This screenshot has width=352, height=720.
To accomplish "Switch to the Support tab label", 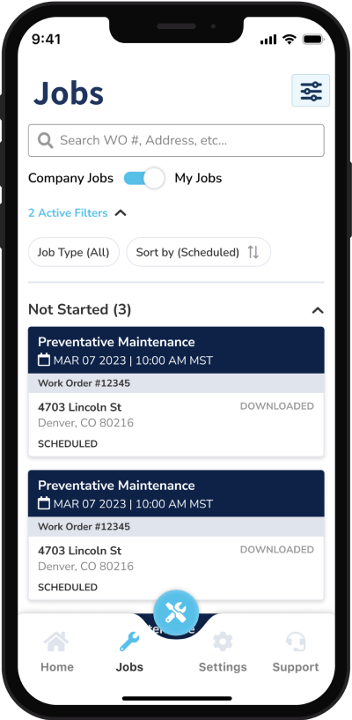I will [296, 667].
